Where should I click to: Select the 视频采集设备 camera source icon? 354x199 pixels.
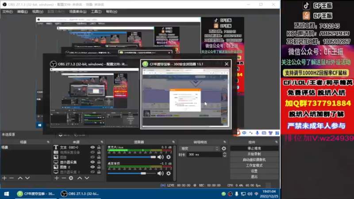click(56, 152)
